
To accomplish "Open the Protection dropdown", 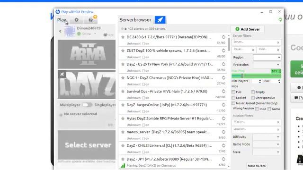I will [x=267, y=65].
